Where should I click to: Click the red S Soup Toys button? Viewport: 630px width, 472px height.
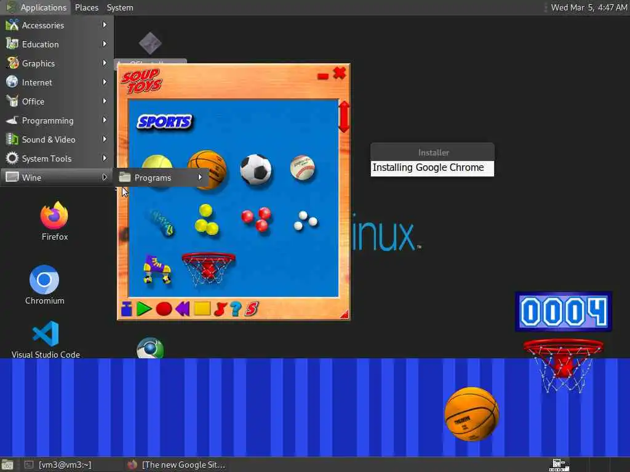click(x=252, y=309)
